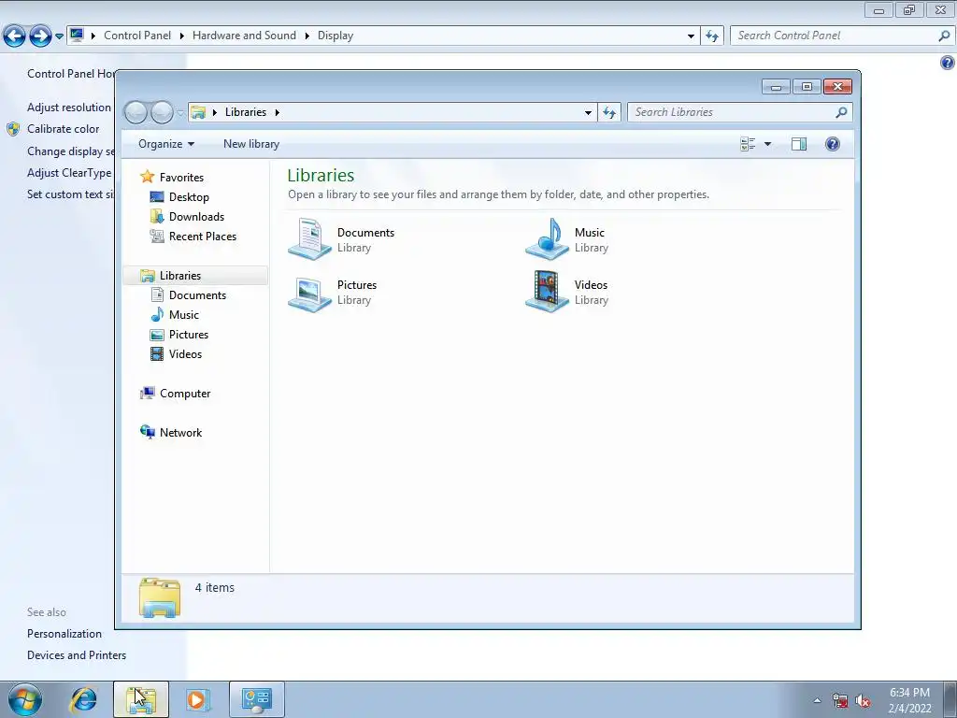The height and width of the screenshot is (718, 957).
Task: Select Documents under Libraries in sidebar
Action: click(x=197, y=294)
